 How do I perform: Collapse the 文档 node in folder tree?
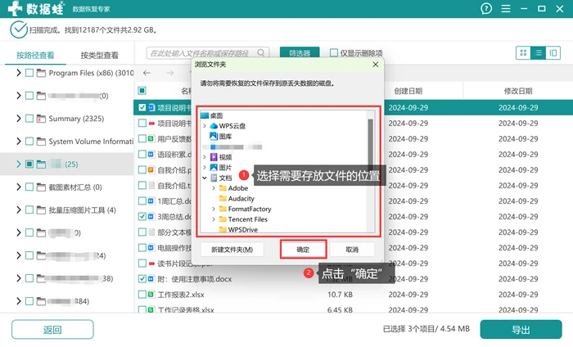pos(205,178)
